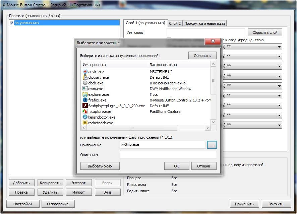Image resolution: width=297 pixels, height=214 pixels.
Task: Switch to 'Слой 1 (по умолчанию)' tab
Action: 145,23
